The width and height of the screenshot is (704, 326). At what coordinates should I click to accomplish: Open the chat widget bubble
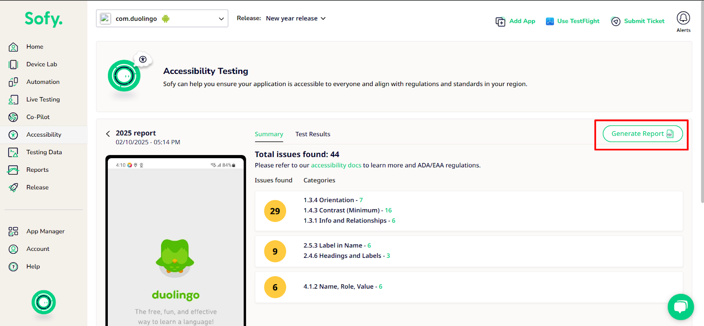(681, 307)
